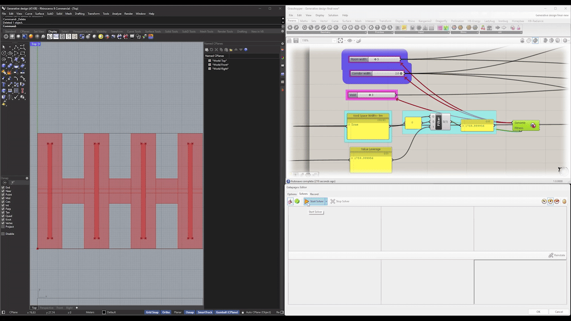Open the zoom extents dropdown arrow in Grasshopper

345,41
